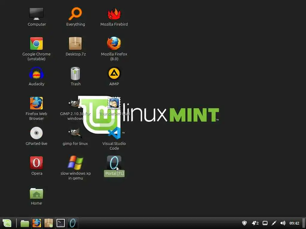Image resolution: width=306 pixels, height=229 pixels.
Task: Click the 09:42 clock
Action: click(294, 223)
